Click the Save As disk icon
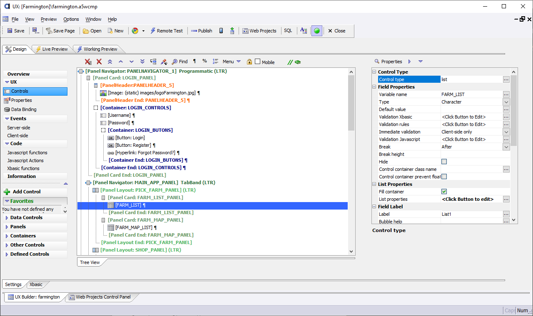This screenshot has height=316, width=533. point(36,31)
